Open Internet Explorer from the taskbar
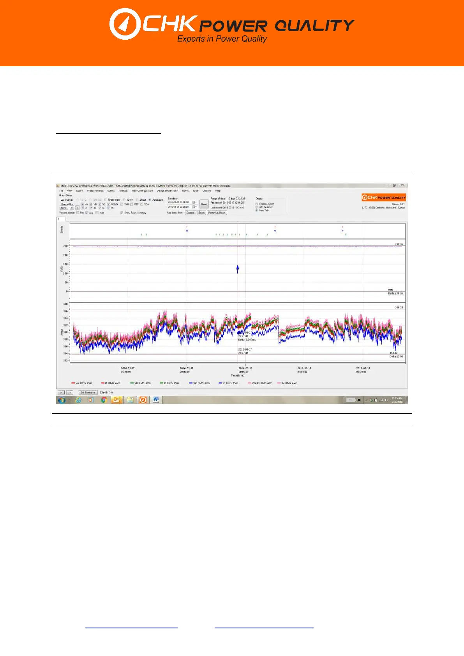Screen dimensions: 464x656 [x=78, y=400]
